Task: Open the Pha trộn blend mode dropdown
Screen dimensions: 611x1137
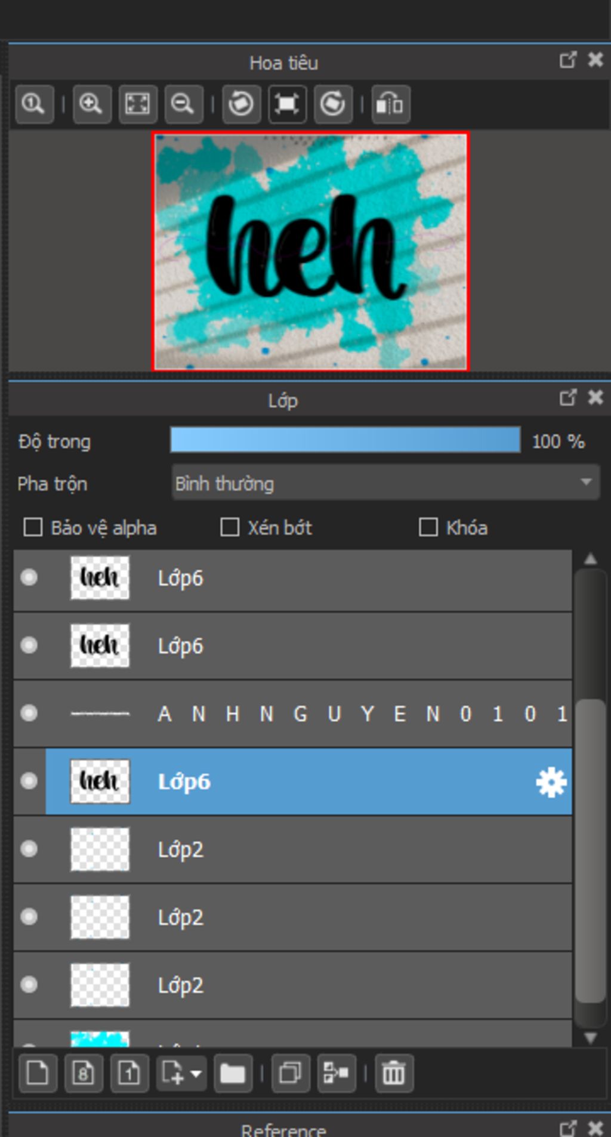Action: (385, 483)
